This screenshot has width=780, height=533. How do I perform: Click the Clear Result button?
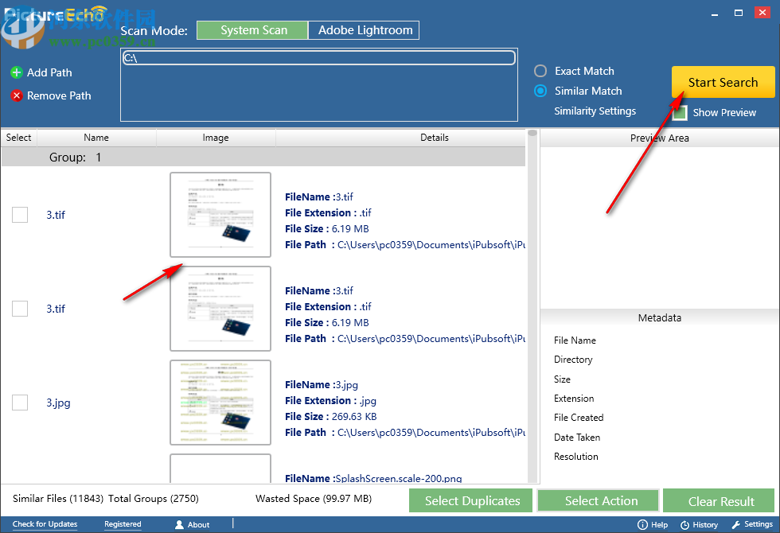pyautogui.click(x=719, y=500)
